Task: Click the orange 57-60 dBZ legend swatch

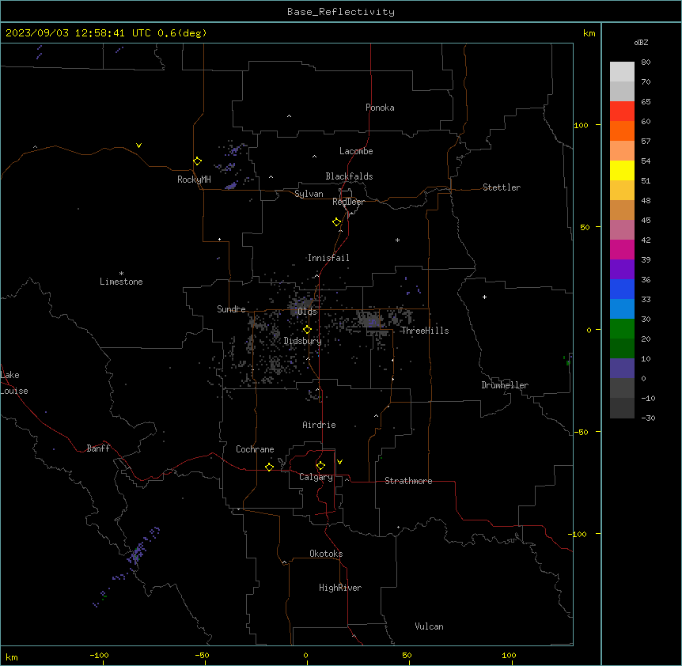Action: (622, 131)
